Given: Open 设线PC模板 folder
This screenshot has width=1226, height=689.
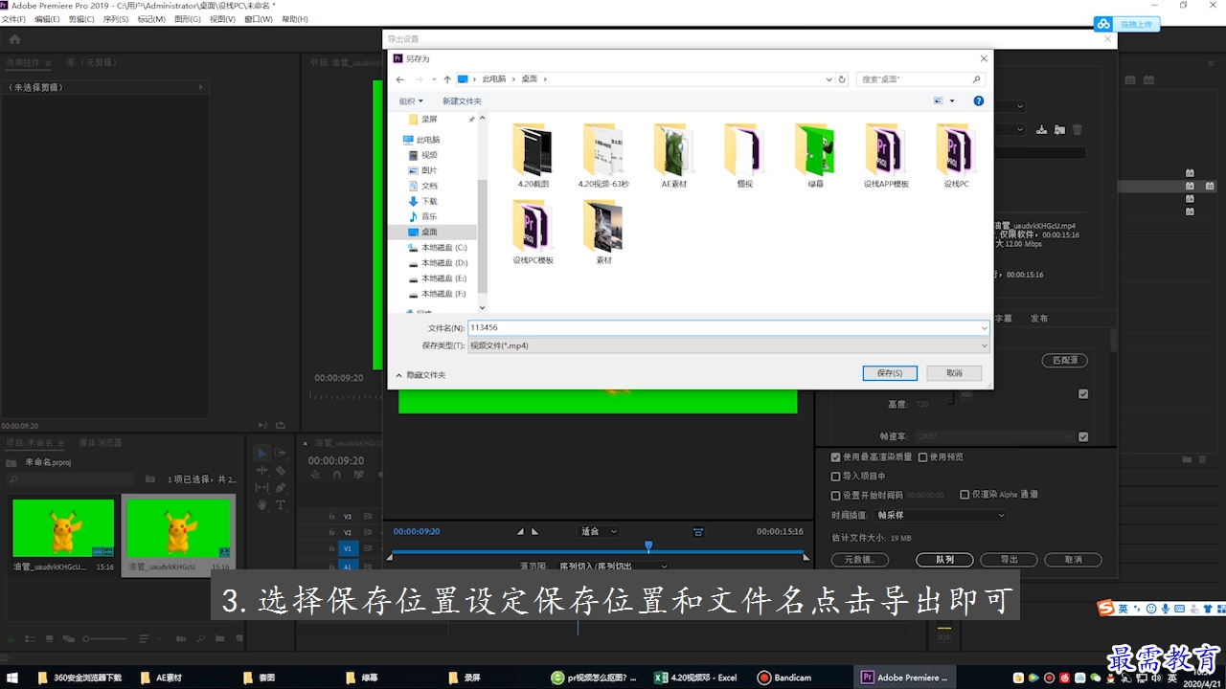Looking at the screenshot, I should click(x=533, y=233).
